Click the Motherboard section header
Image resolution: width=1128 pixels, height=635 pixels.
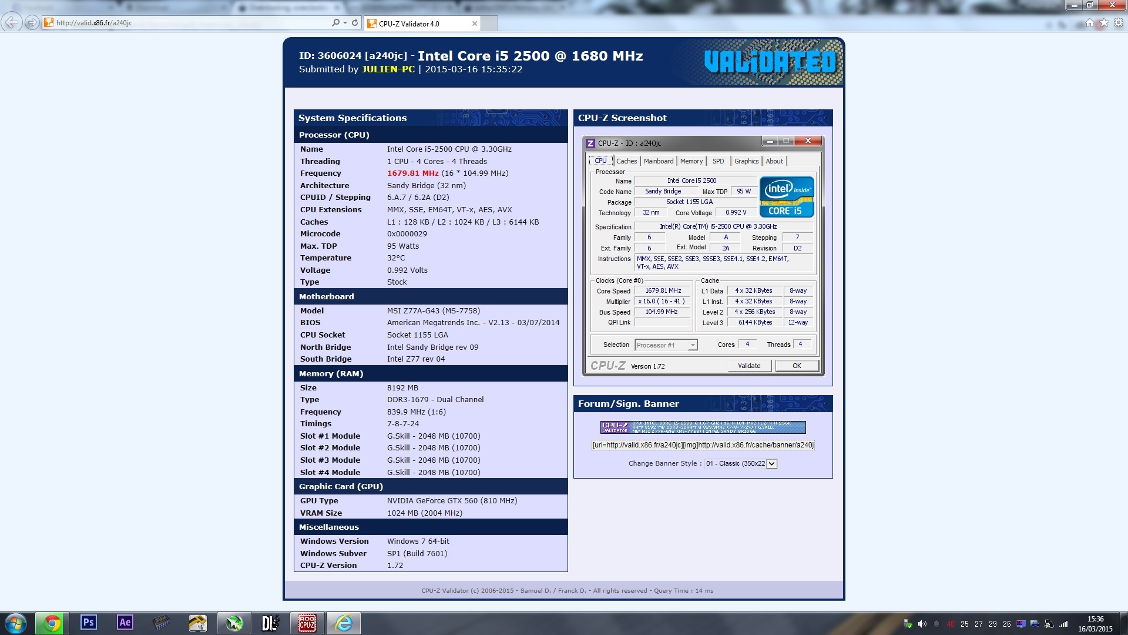click(x=431, y=297)
